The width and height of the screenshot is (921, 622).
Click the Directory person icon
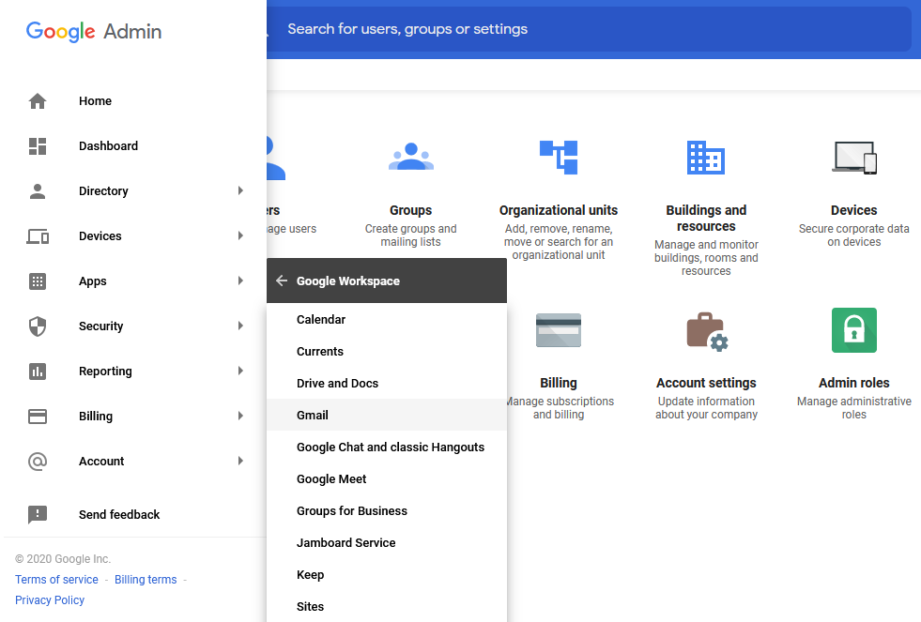point(38,191)
